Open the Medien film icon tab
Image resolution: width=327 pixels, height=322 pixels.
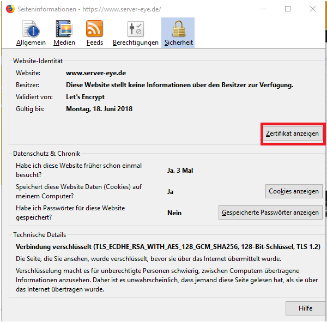64,33
